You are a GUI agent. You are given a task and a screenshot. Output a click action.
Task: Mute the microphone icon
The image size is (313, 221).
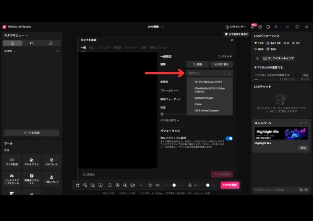click(x=190, y=185)
